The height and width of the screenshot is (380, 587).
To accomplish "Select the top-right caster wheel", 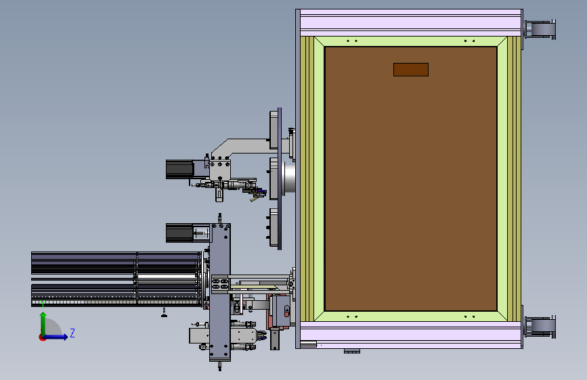I will (x=540, y=29).
